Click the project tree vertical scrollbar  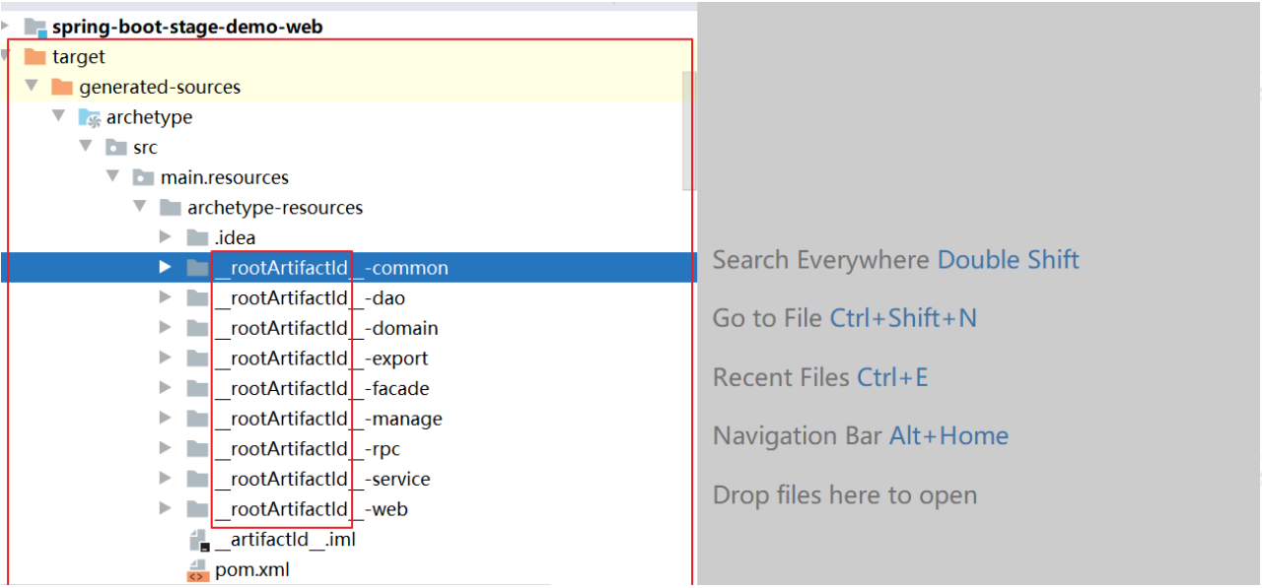click(688, 130)
